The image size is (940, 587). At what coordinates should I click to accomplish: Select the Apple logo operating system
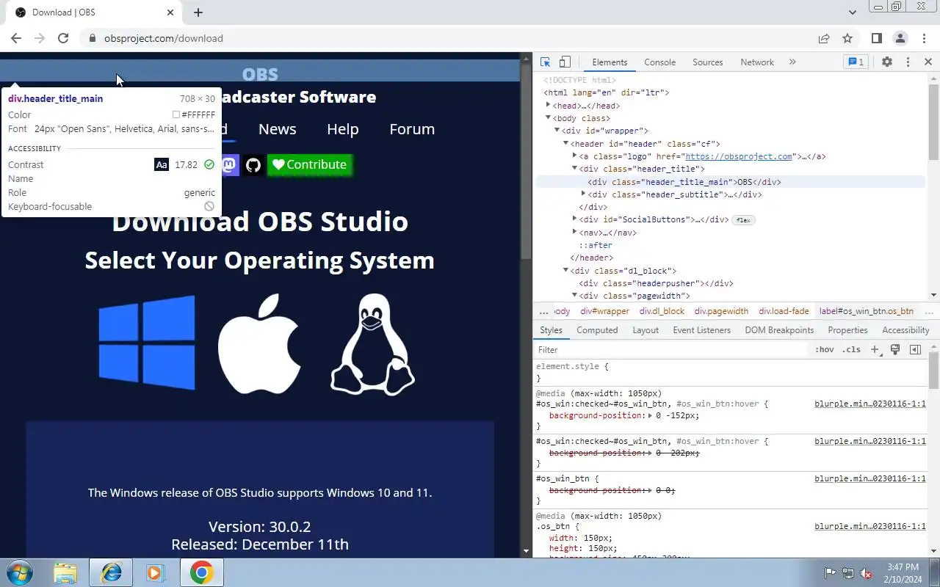point(259,344)
